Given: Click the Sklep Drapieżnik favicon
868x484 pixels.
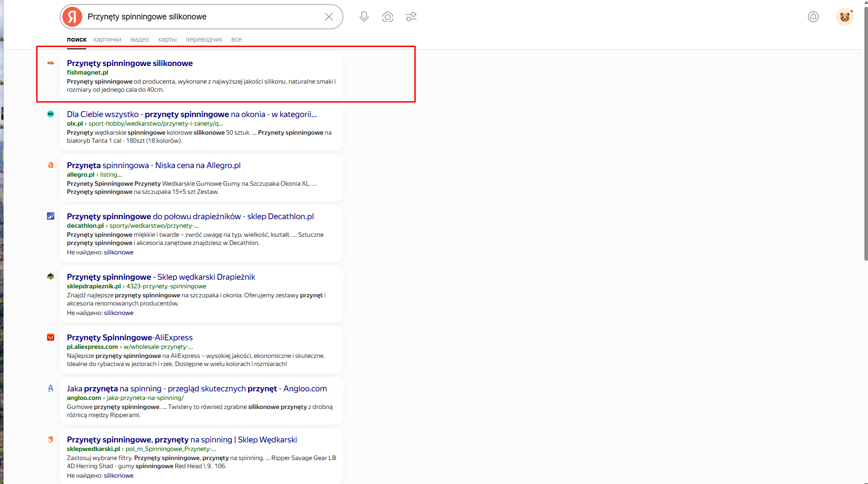Looking at the screenshot, I should (51, 277).
